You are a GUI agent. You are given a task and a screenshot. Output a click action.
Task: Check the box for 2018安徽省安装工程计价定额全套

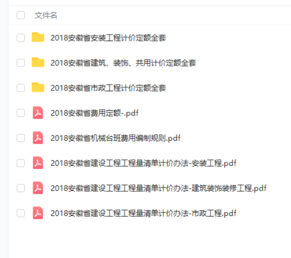[21, 38]
